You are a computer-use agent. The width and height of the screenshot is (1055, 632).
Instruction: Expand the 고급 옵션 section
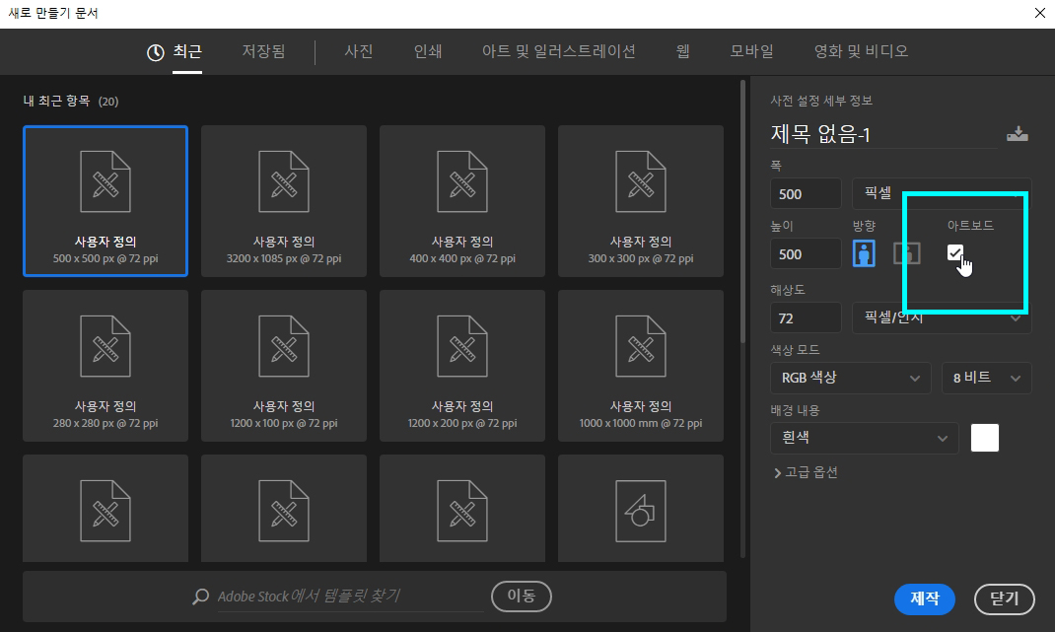807,472
